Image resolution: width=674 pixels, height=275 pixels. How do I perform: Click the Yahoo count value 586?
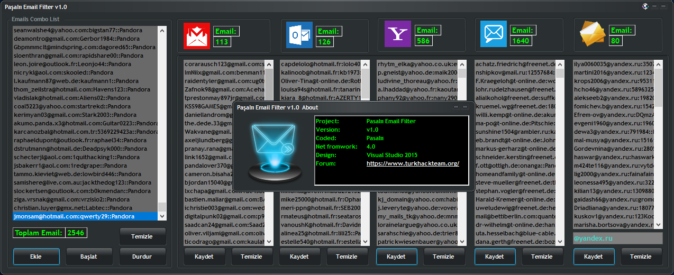click(423, 40)
